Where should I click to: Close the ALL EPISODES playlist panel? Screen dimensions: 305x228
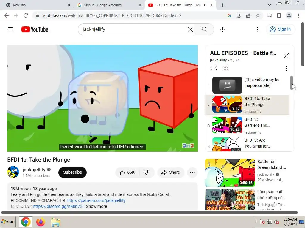tap(286, 56)
